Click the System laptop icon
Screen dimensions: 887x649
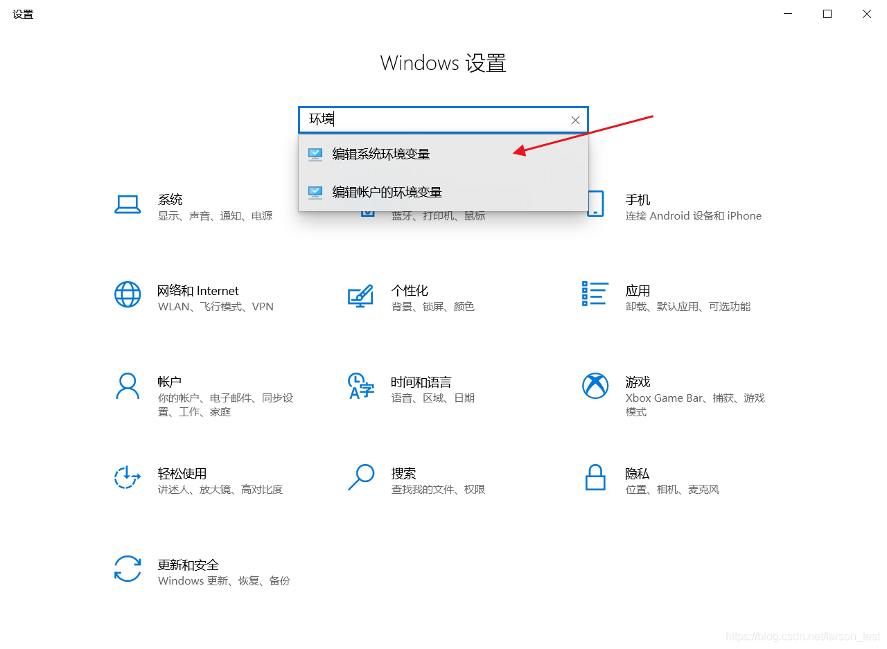pyautogui.click(x=128, y=204)
